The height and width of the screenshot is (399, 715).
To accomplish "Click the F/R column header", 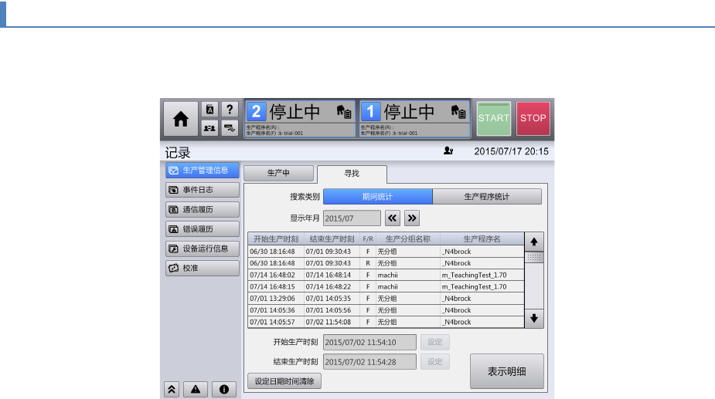I will 368,239.
